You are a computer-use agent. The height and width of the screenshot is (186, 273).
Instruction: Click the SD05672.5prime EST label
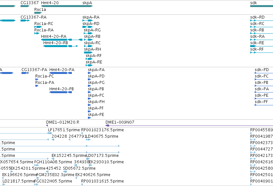pyautogui.click(x=79, y=168)
